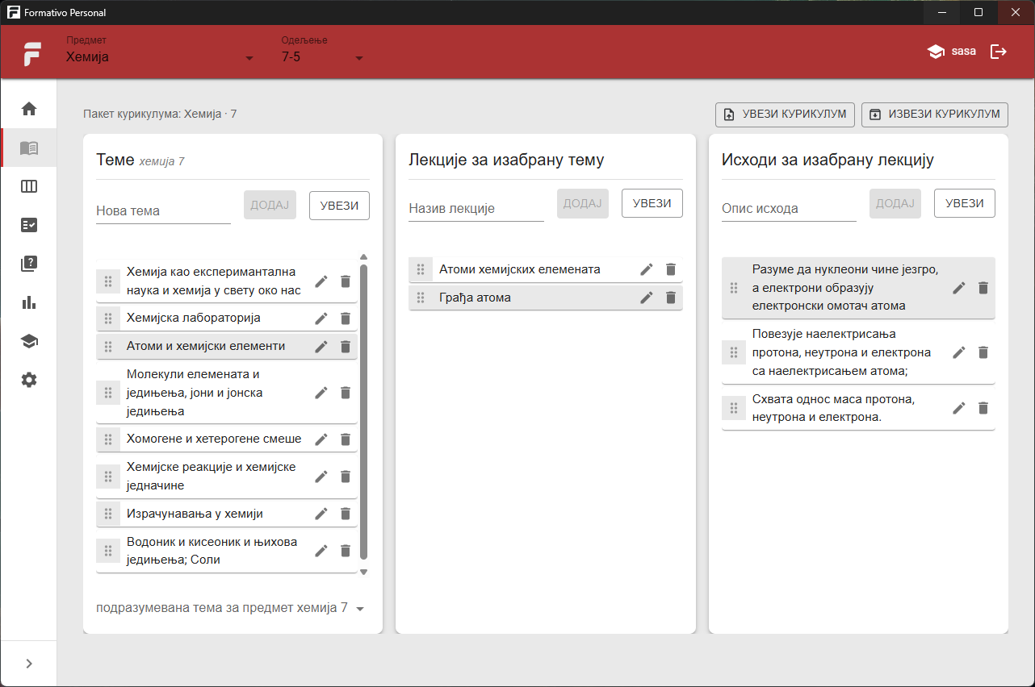1035x687 pixels.
Task: Click the sasa user name in header
Action: (963, 51)
